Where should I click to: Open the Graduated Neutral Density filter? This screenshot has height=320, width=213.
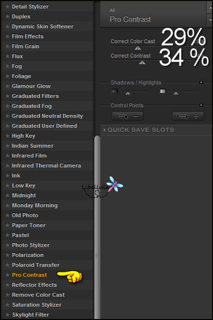[x=47, y=116]
